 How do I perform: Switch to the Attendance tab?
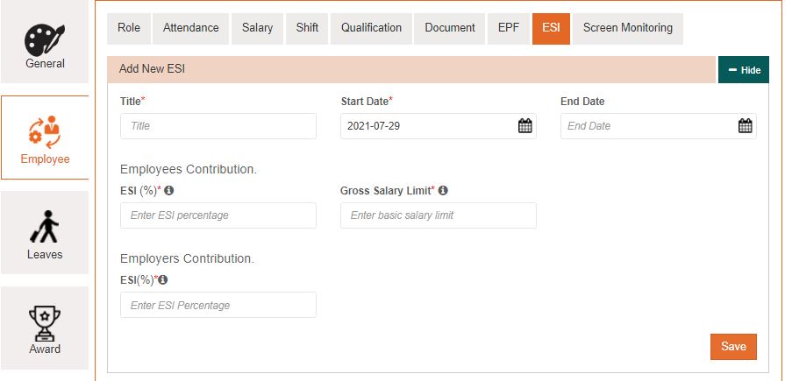click(191, 28)
